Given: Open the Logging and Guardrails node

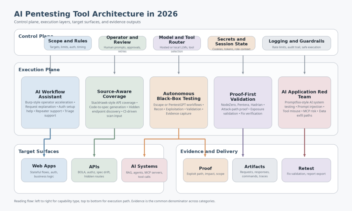Looking at the screenshot, I should (x=296, y=43).
